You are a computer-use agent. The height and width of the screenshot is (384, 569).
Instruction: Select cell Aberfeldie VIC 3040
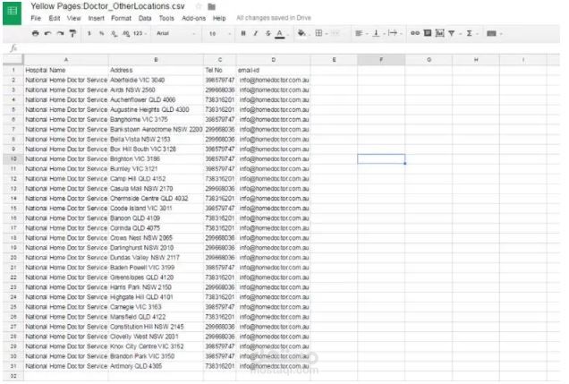(156, 80)
